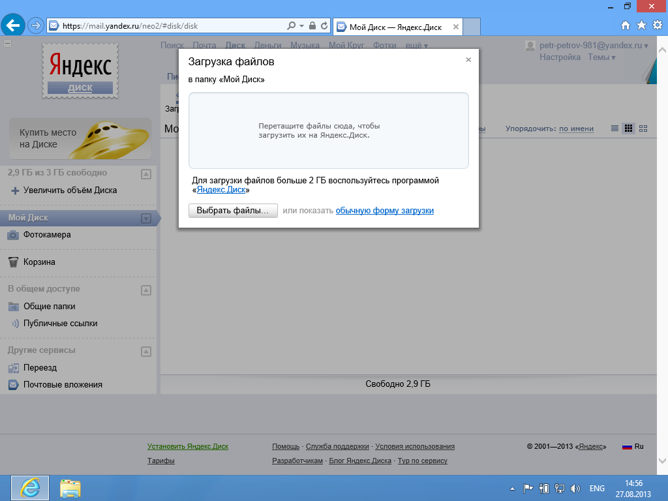Open the Темы dropdown
Image resolution: width=668 pixels, height=501 pixels.
pos(601,57)
